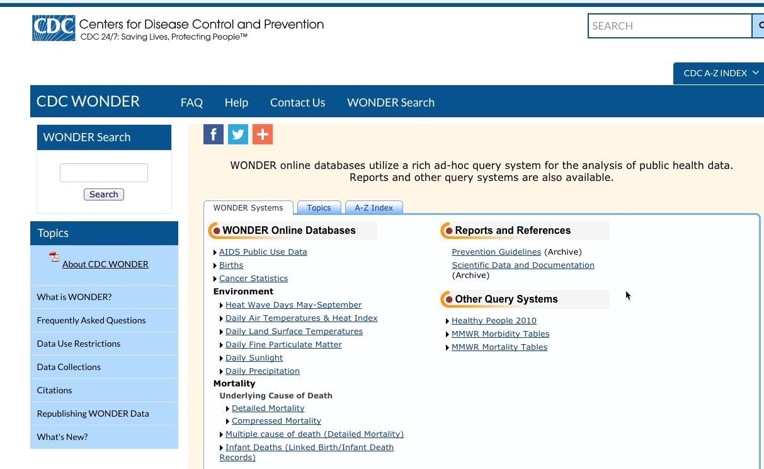Viewport: 764px width, 469px height.
Task: Open Daily Fine Particulate Matter link
Action: coord(283,345)
